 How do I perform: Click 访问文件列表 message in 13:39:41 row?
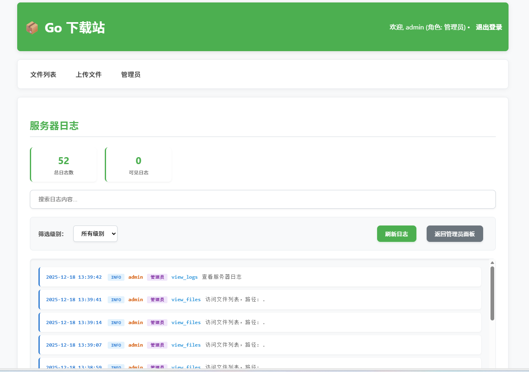pyautogui.click(x=235, y=300)
